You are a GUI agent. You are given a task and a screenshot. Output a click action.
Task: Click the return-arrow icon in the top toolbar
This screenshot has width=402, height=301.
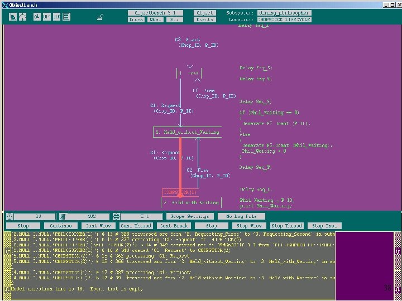coord(37,17)
